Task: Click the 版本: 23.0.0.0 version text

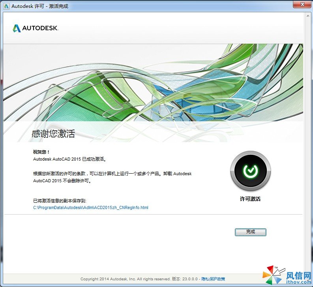Action: click(x=185, y=279)
